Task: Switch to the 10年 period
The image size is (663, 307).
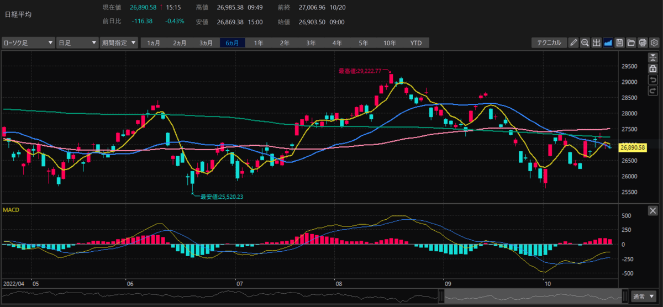Action: [390, 43]
